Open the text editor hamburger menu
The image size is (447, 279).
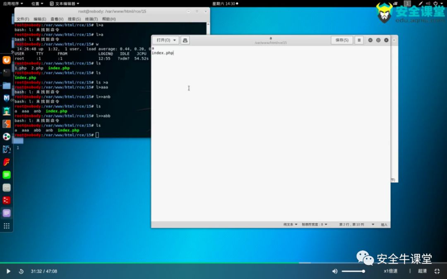pos(359,40)
